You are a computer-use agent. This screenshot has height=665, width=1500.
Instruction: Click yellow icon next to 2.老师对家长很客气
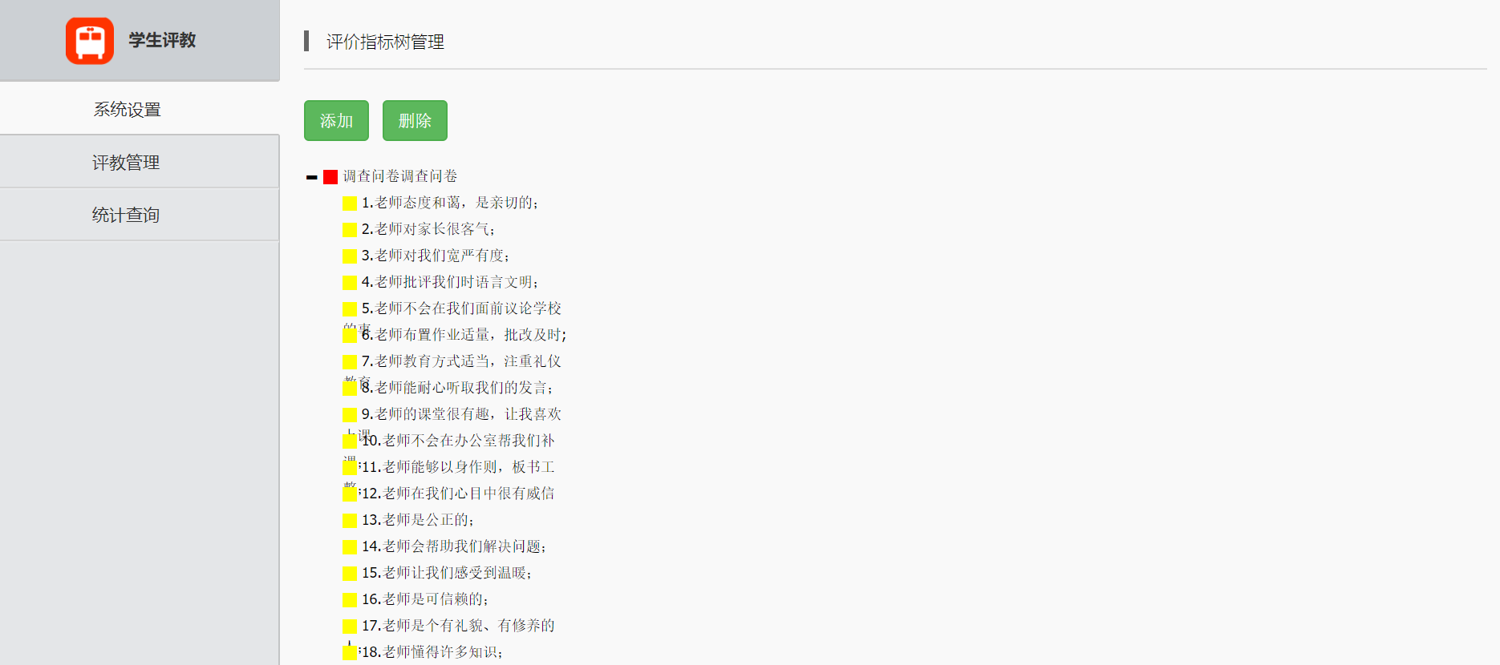click(350, 230)
